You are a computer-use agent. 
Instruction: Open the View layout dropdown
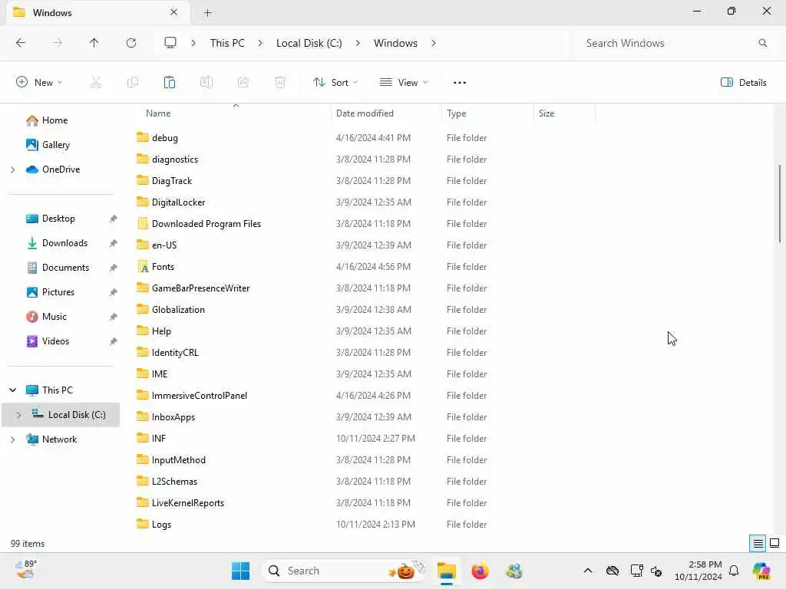[404, 83]
